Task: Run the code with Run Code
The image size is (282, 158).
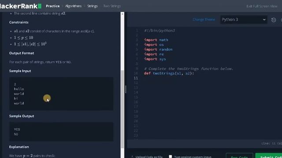Action: 239,156
